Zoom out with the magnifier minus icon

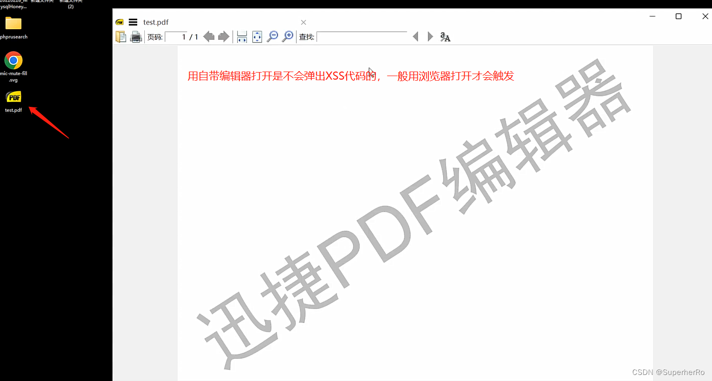(272, 36)
